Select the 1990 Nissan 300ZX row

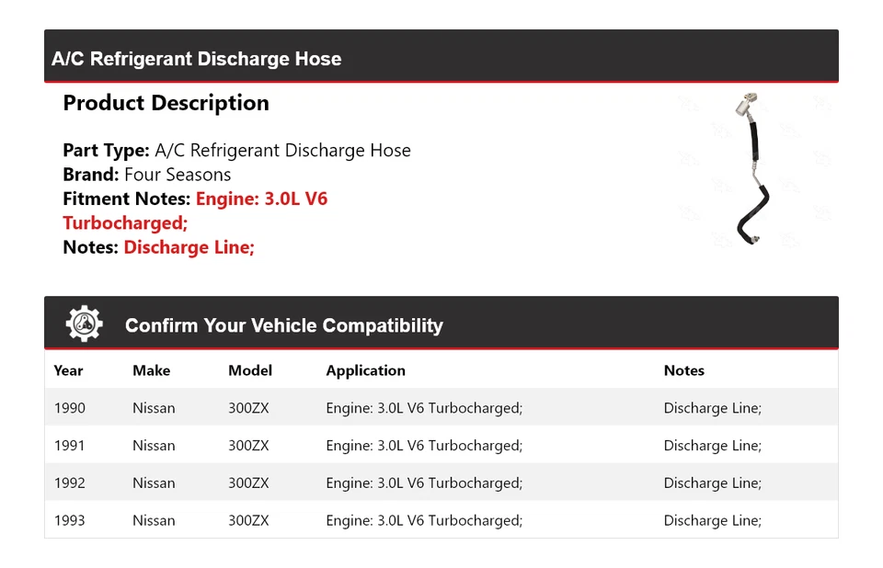click(x=441, y=408)
